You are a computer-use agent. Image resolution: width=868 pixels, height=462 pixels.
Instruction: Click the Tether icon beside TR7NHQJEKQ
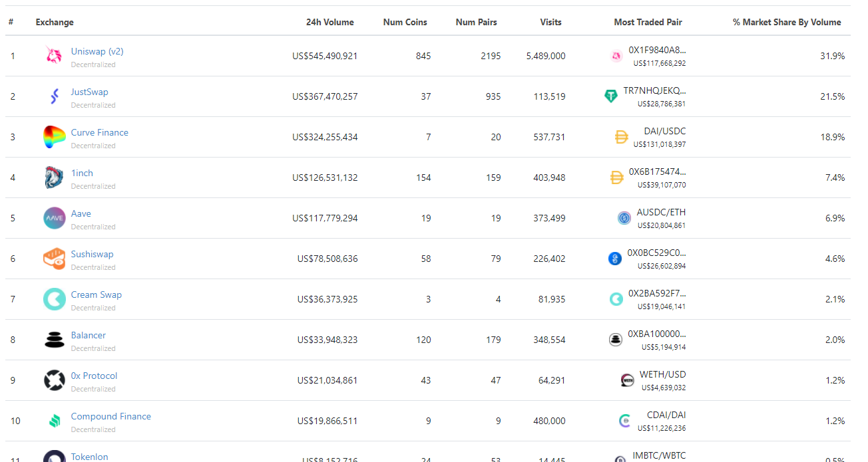(x=610, y=96)
